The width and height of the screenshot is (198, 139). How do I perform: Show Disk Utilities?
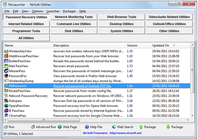pyautogui.click(x=74, y=31)
